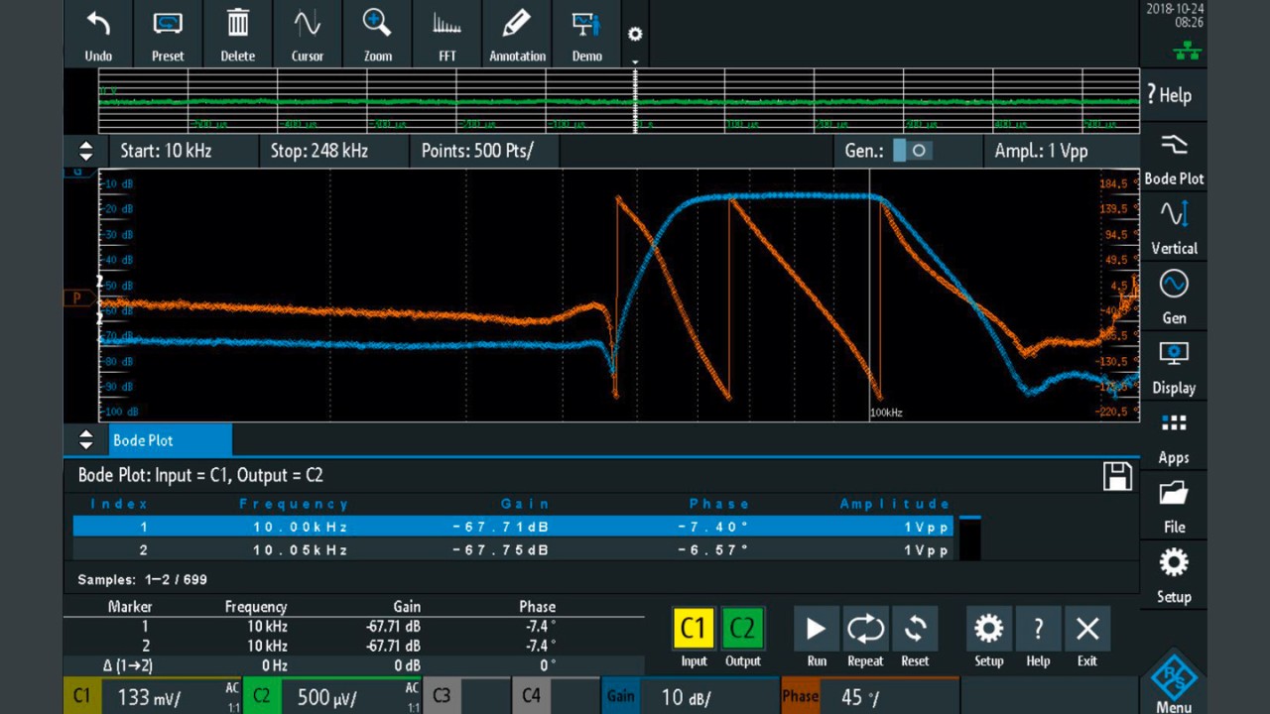1270x714 pixels.
Task: Collapse the arrows beside Bode Plot tab
Action: point(86,440)
